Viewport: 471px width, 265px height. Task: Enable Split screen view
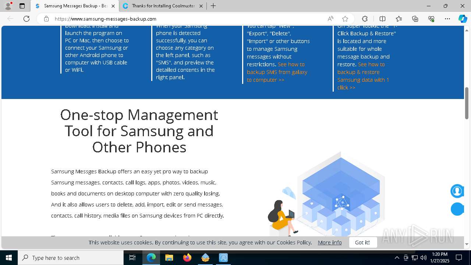(382, 19)
